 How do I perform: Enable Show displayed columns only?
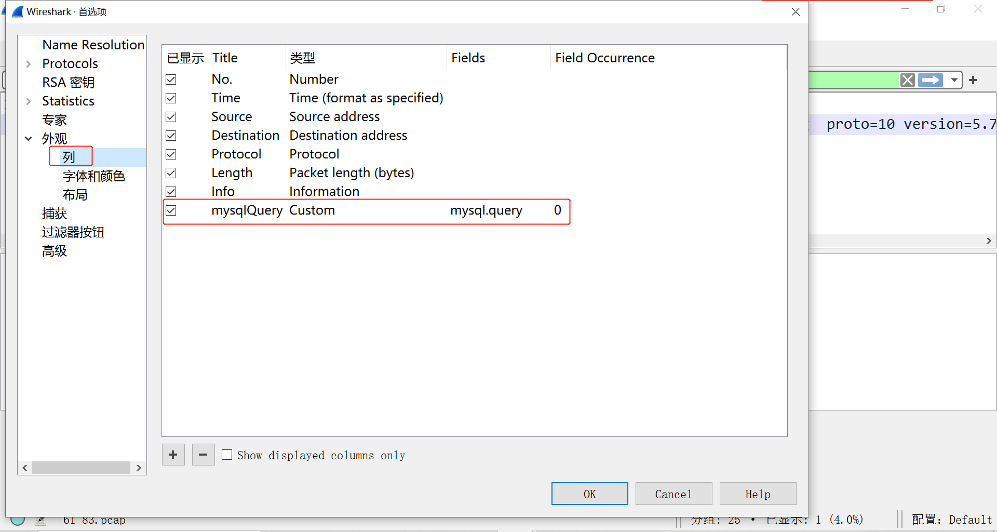click(x=227, y=455)
